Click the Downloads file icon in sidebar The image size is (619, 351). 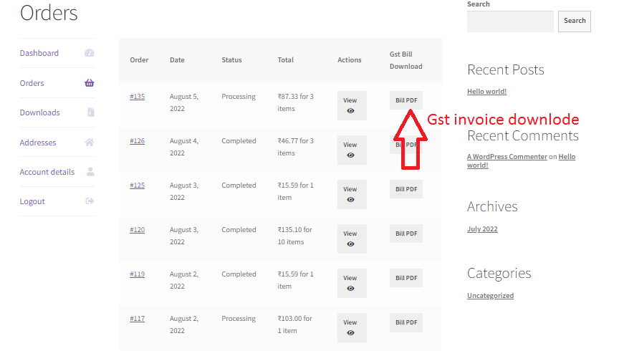[91, 112]
